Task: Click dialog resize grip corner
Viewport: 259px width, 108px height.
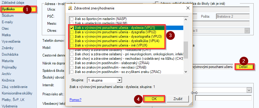Action: click(x=191, y=104)
